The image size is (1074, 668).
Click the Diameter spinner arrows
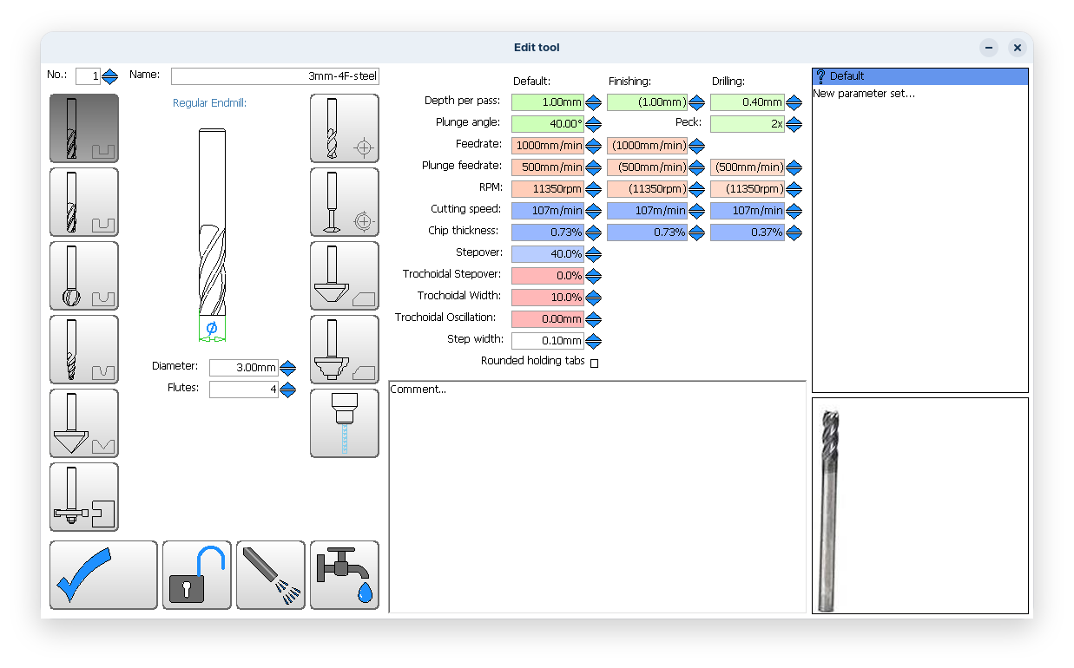click(x=288, y=368)
